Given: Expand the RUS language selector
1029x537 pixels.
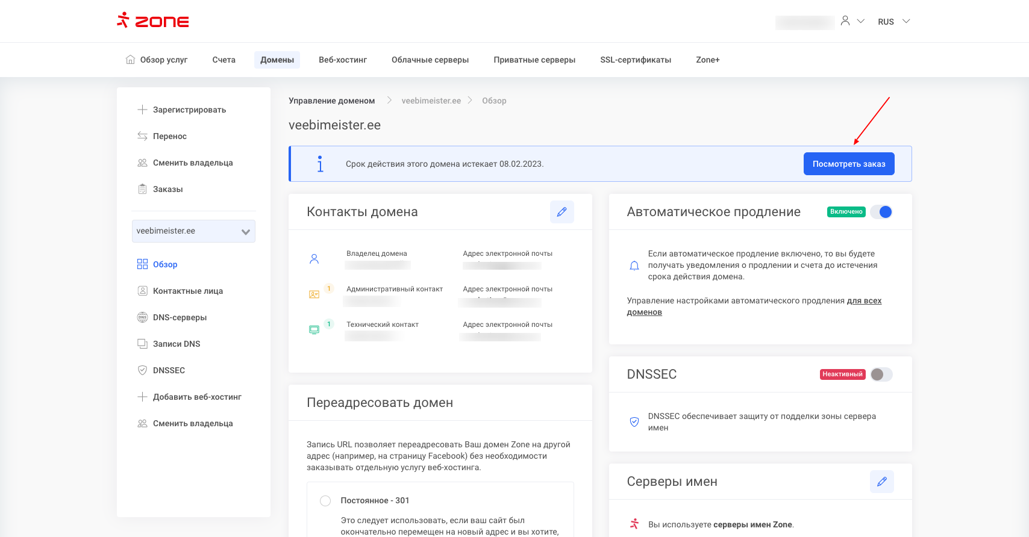Looking at the screenshot, I should [x=893, y=22].
